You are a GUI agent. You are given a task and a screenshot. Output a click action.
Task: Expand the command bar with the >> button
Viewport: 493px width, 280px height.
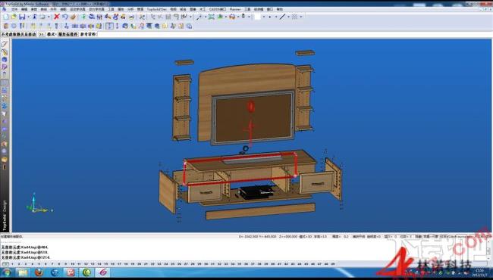point(41,35)
